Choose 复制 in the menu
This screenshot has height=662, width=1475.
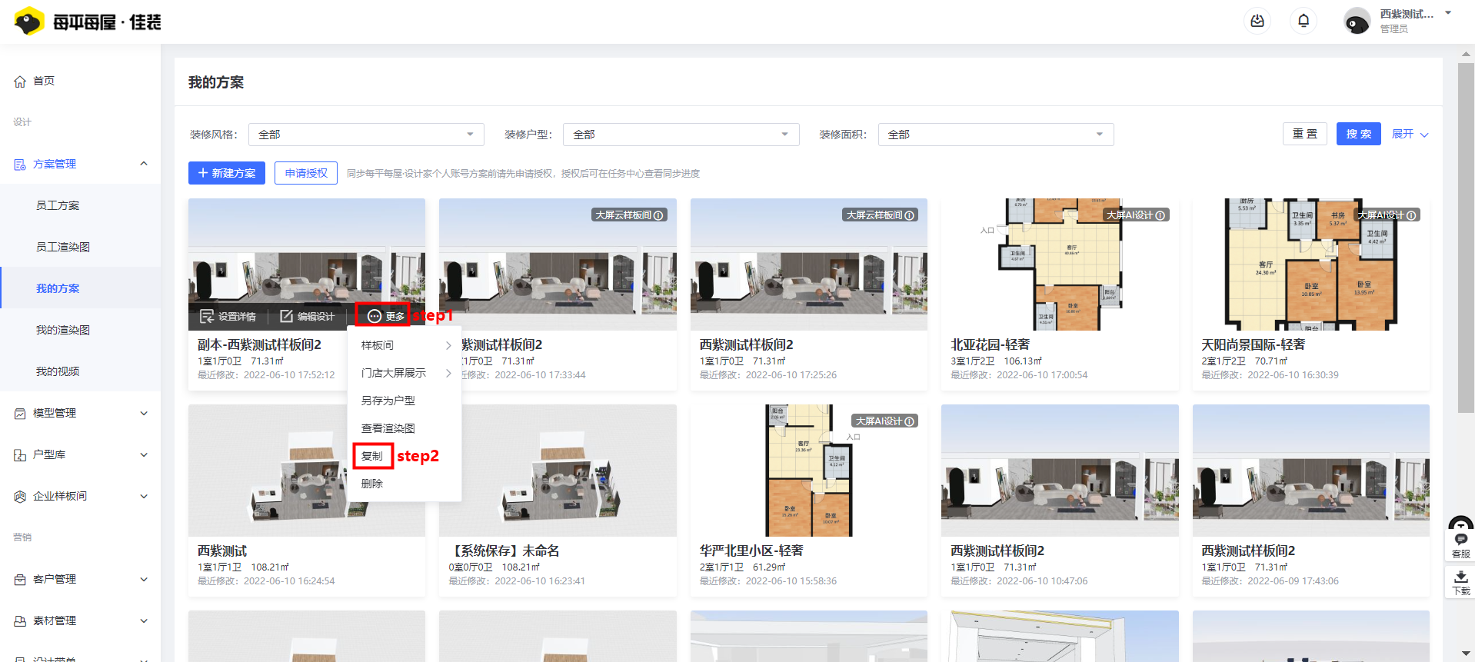pyautogui.click(x=373, y=456)
